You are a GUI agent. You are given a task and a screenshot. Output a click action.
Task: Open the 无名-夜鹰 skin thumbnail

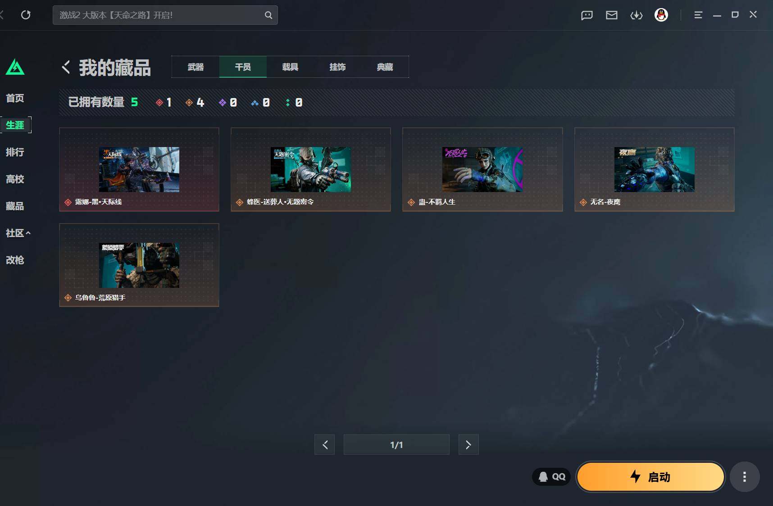(x=655, y=170)
